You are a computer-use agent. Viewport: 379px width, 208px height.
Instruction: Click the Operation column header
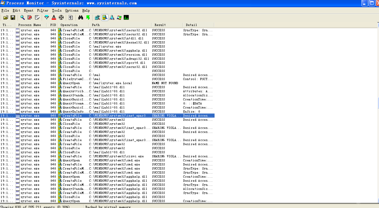pyautogui.click(x=74, y=25)
